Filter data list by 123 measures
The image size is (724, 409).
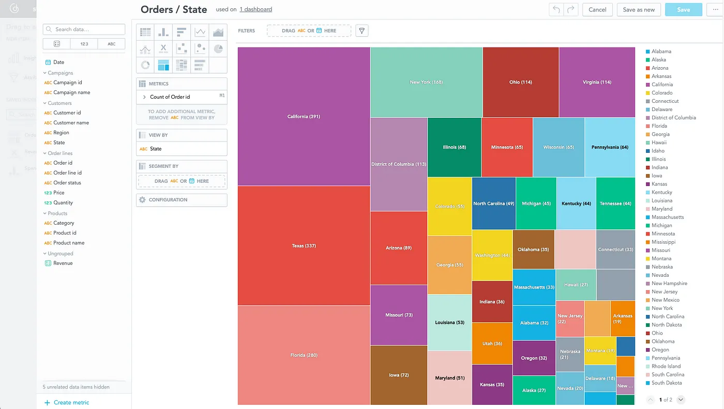[x=84, y=44]
